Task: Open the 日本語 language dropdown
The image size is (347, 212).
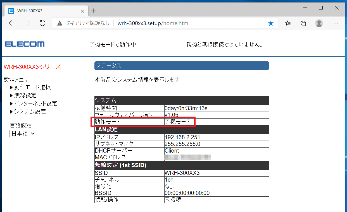Action: point(23,134)
